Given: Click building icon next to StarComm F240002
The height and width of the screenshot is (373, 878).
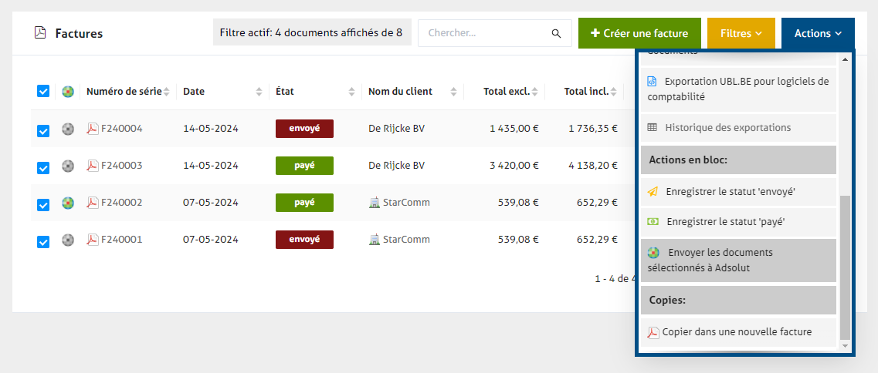Looking at the screenshot, I should (375, 203).
